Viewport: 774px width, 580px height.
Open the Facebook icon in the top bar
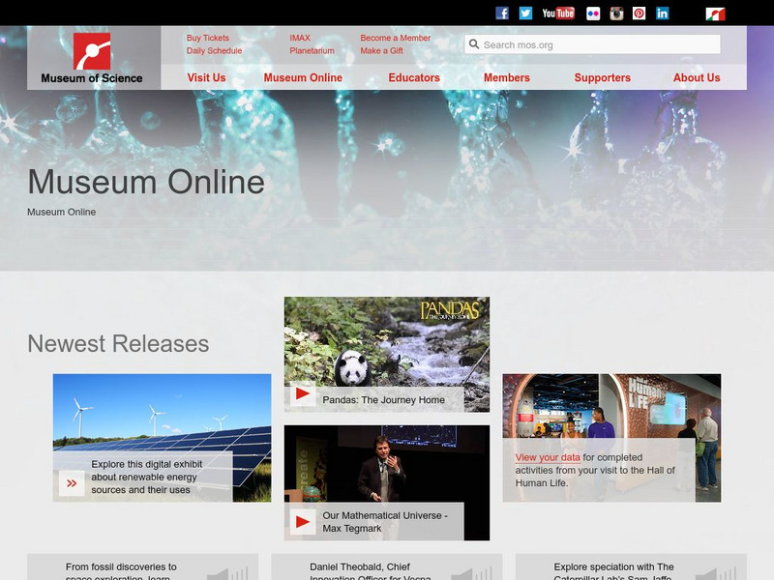(502, 13)
